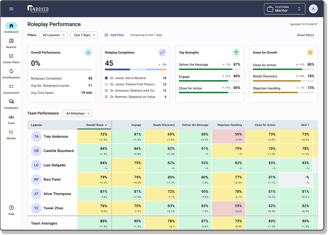Open the Platform Mentor switcher
This screenshot has height=235, width=328.
click(285, 9)
